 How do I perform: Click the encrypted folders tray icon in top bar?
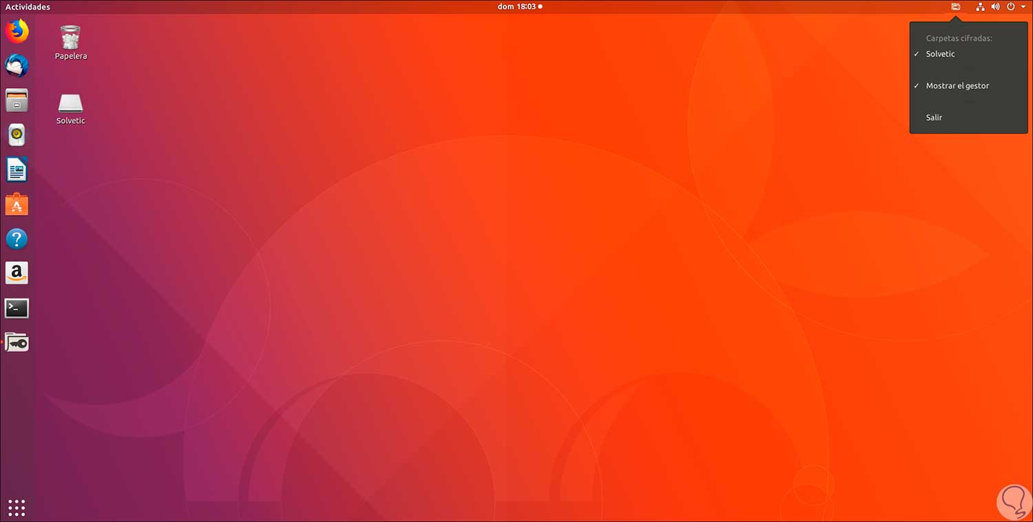[956, 7]
